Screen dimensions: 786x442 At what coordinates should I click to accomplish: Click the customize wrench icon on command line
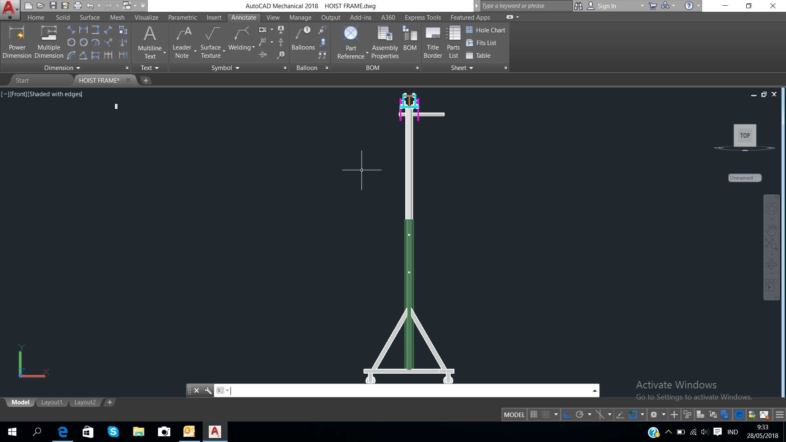208,390
